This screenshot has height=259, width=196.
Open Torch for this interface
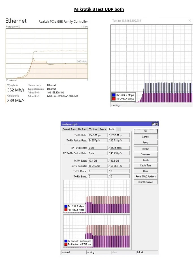(x=146, y=160)
